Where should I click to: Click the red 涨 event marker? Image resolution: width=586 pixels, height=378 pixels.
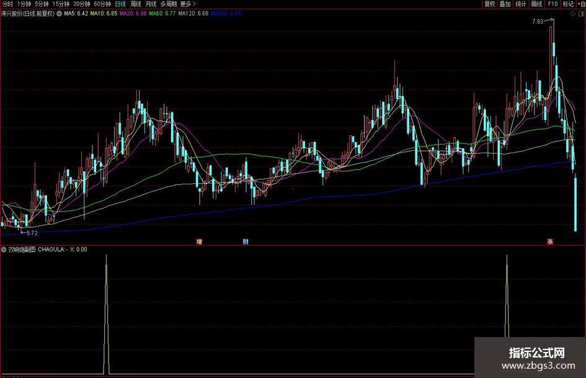[550, 242]
